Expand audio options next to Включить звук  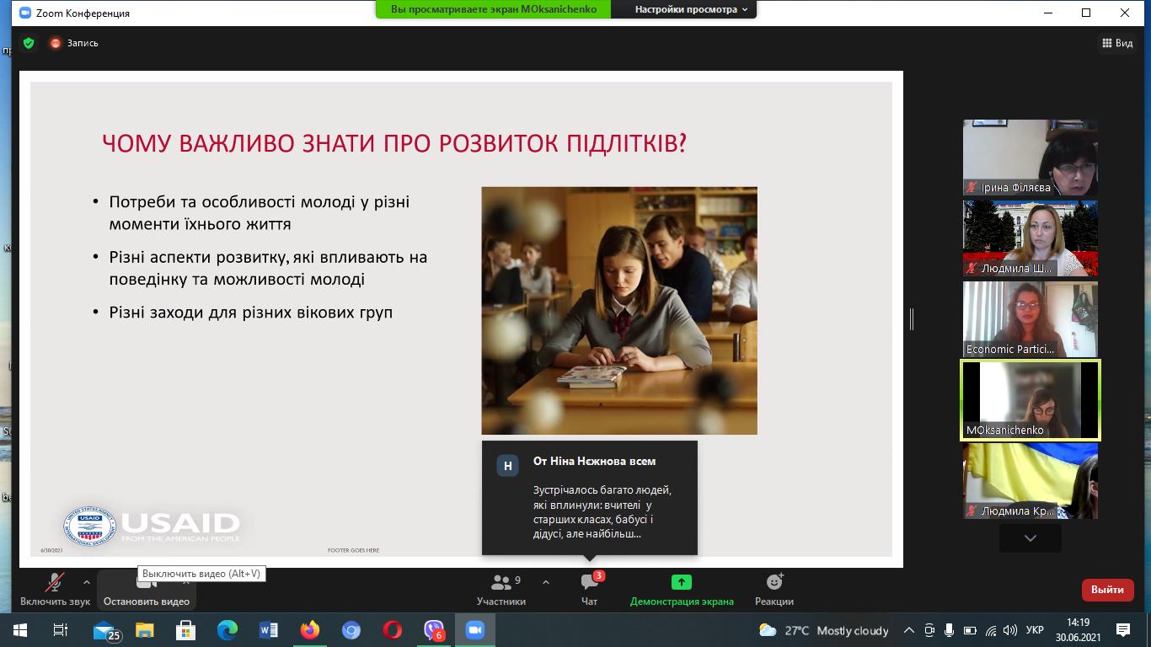pos(87,581)
